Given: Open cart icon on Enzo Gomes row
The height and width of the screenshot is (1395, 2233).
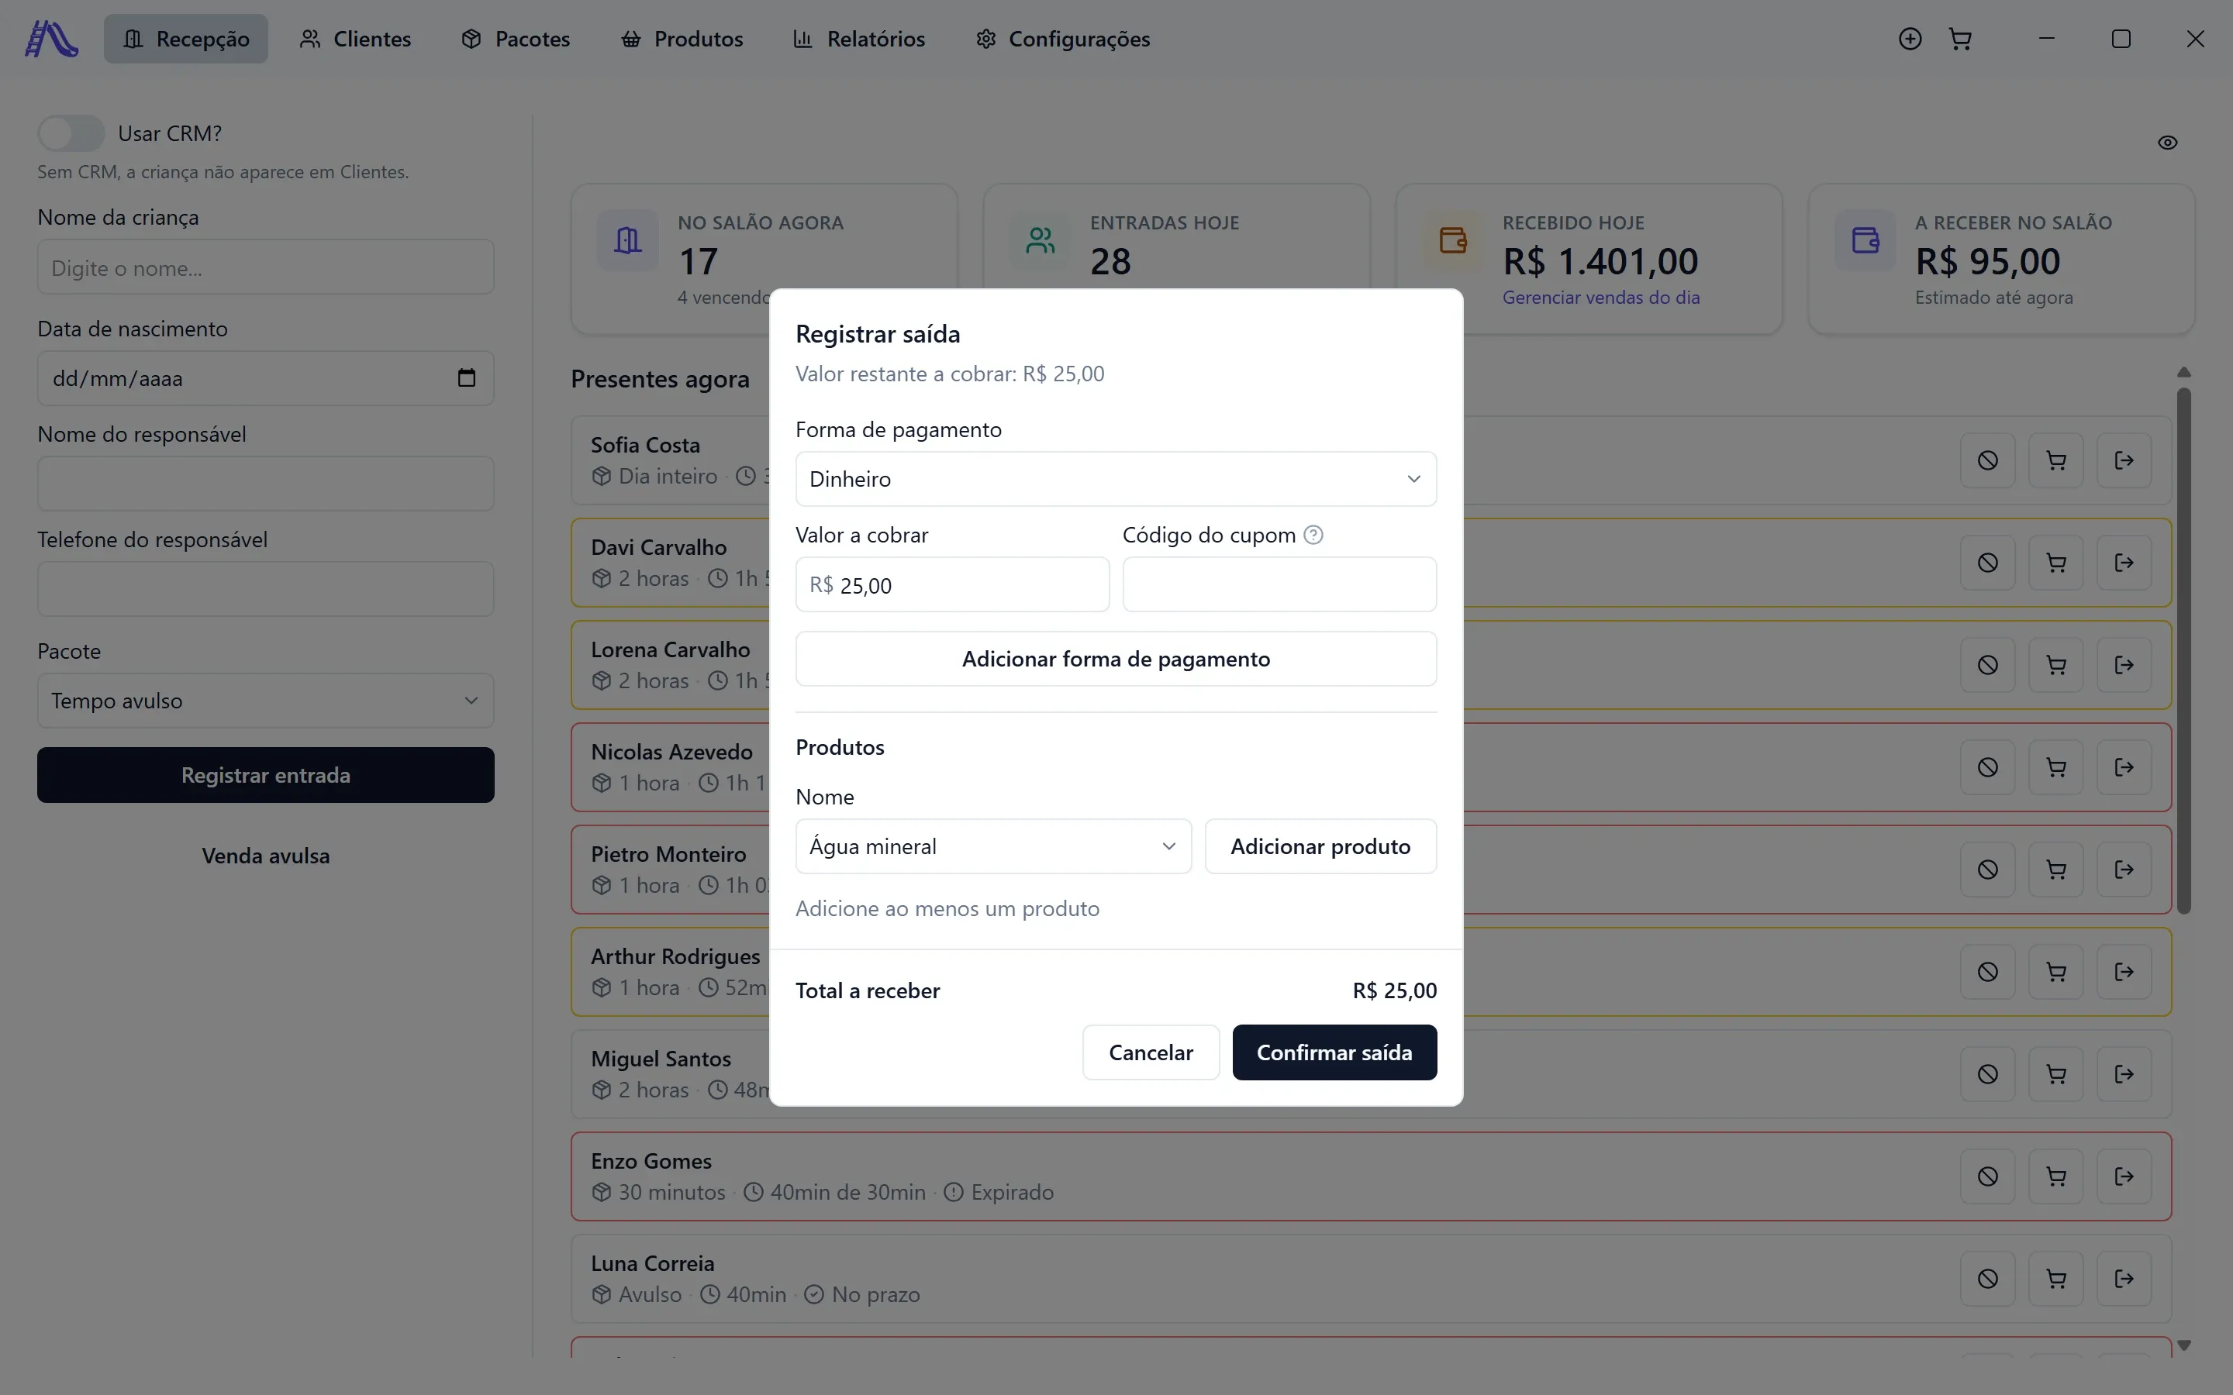Looking at the screenshot, I should click(x=2056, y=1177).
